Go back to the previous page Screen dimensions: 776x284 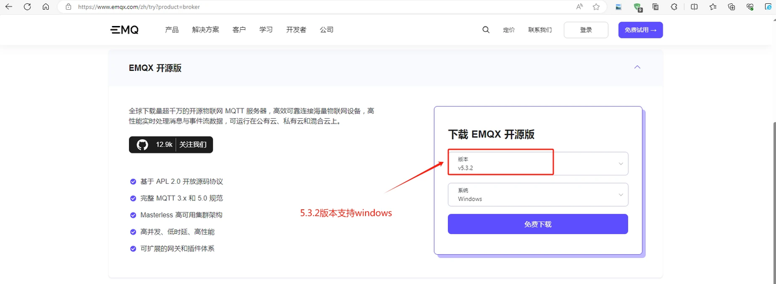9,7
